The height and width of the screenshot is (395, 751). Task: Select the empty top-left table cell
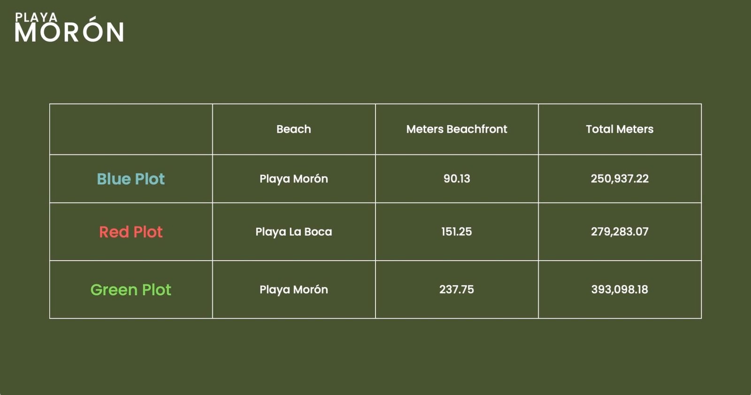tap(131, 129)
